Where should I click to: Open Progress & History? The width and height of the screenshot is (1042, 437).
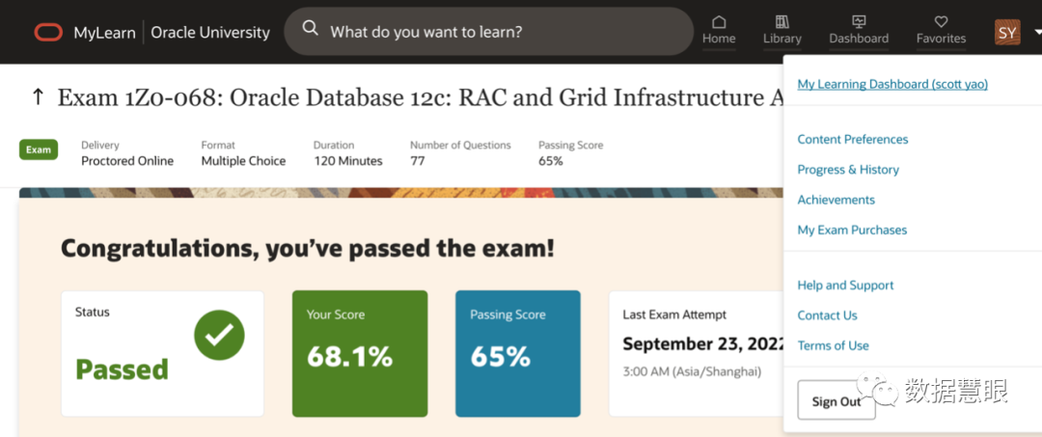(x=848, y=170)
